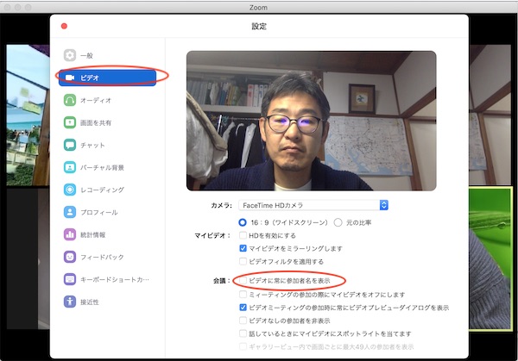Image resolution: width=518 pixels, height=361 pixels.
Task: Click the 接近性 accessibility icon
Action: point(70,302)
